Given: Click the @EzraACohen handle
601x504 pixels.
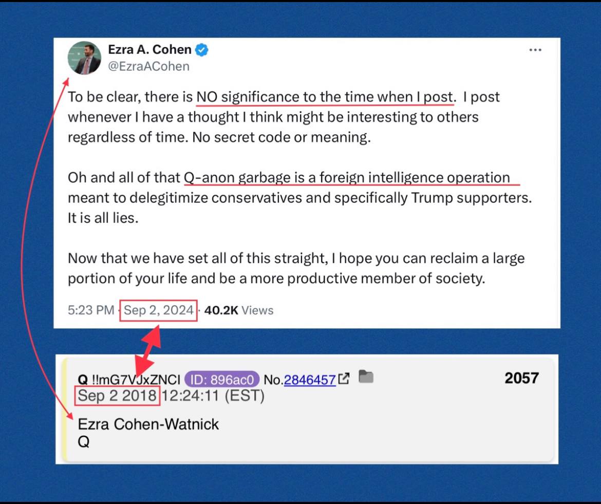Looking at the screenshot, I should [x=149, y=66].
